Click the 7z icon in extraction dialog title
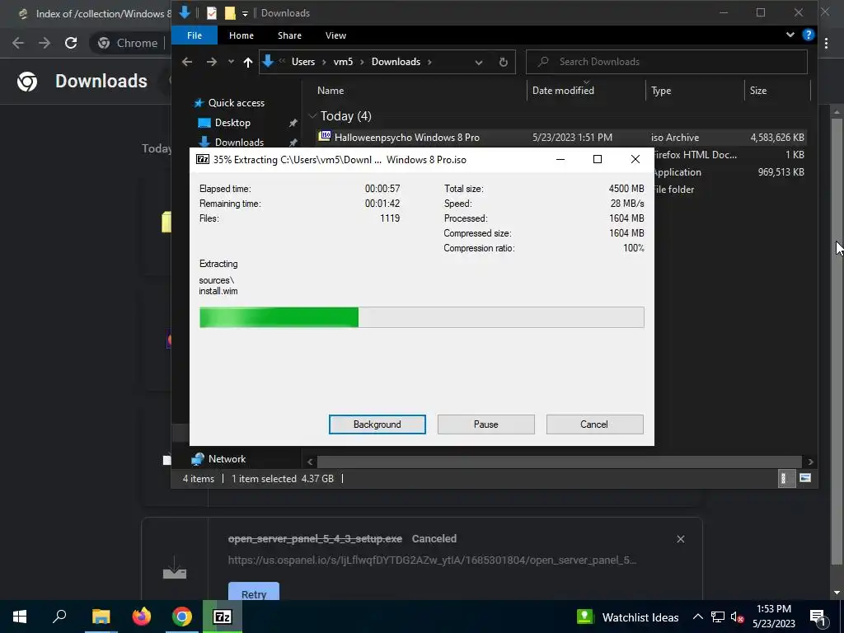 (x=203, y=159)
